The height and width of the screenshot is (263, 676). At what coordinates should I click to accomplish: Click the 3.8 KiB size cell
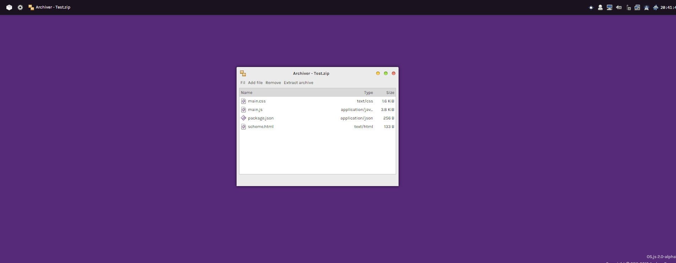click(x=388, y=110)
